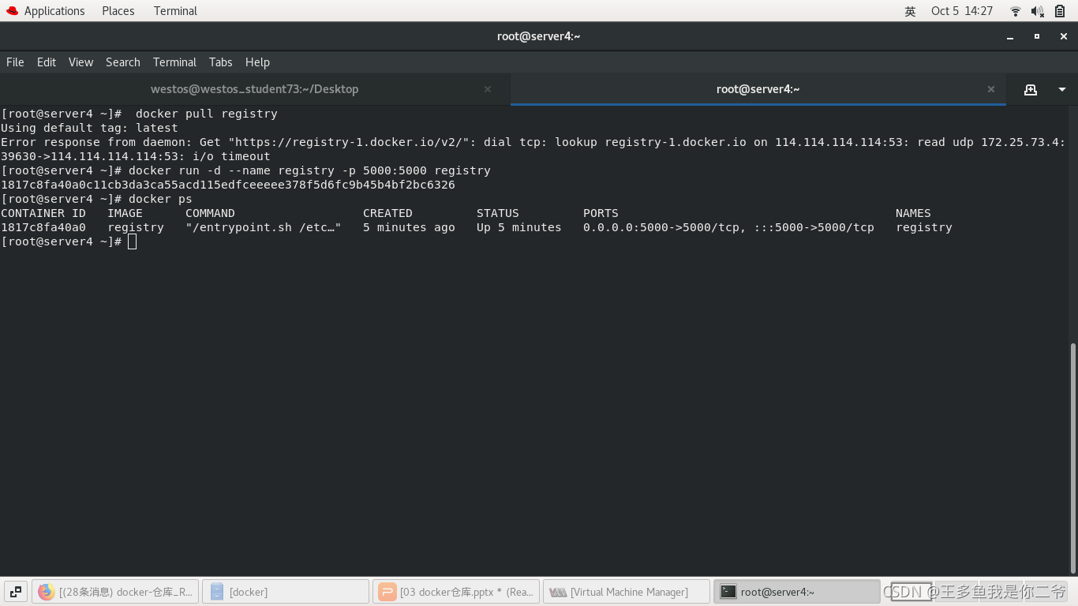Click the 'CONTAINER ID' column header
Image resolution: width=1078 pixels, height=606 pixels.
43,213
